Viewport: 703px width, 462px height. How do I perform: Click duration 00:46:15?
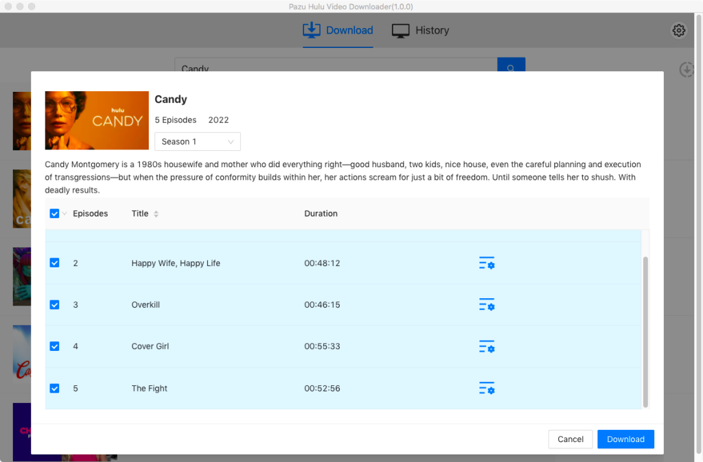point(322,305)
